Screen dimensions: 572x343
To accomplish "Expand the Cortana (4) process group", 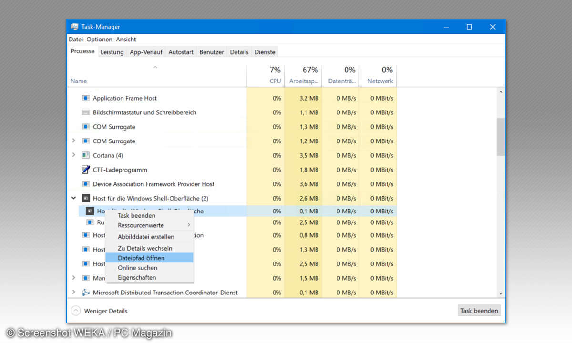I will 73,155.
